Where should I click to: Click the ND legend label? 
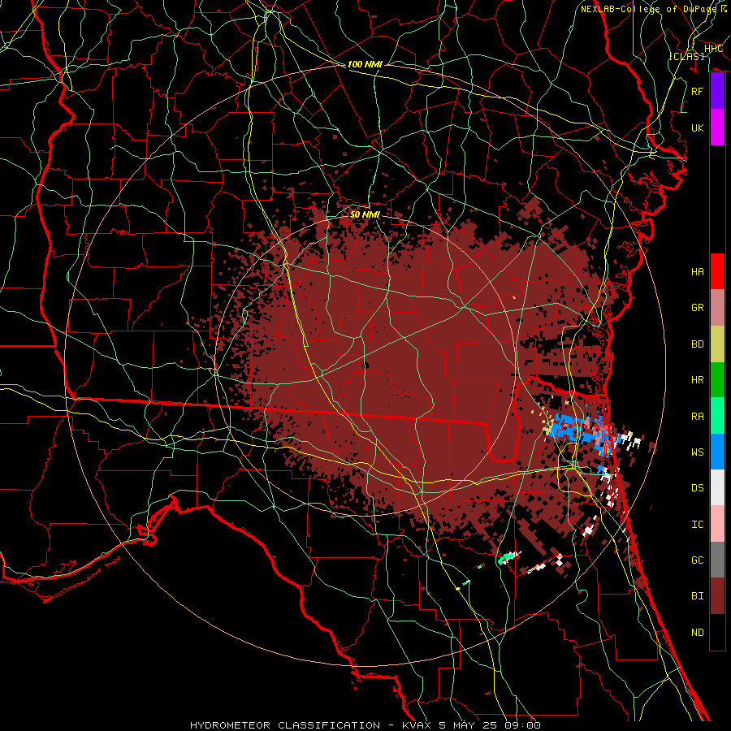pos(697,633)
